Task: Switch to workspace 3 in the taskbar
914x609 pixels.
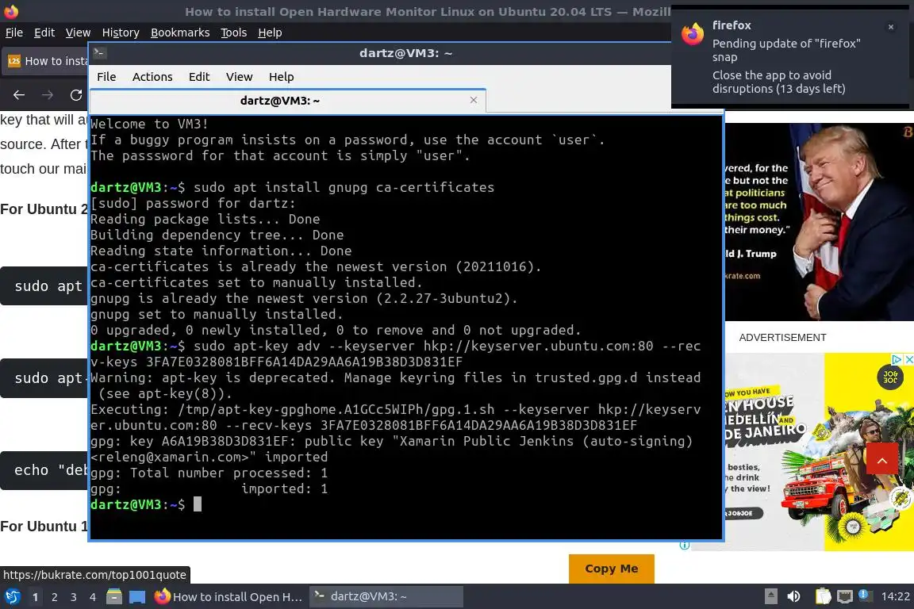Action: click(74, 597)
